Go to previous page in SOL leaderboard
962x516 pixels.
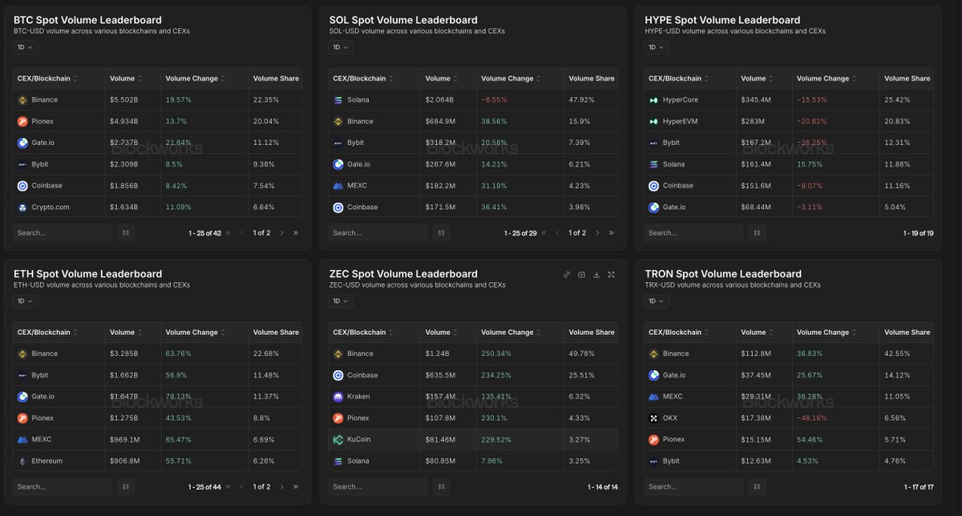coord(558,233)
